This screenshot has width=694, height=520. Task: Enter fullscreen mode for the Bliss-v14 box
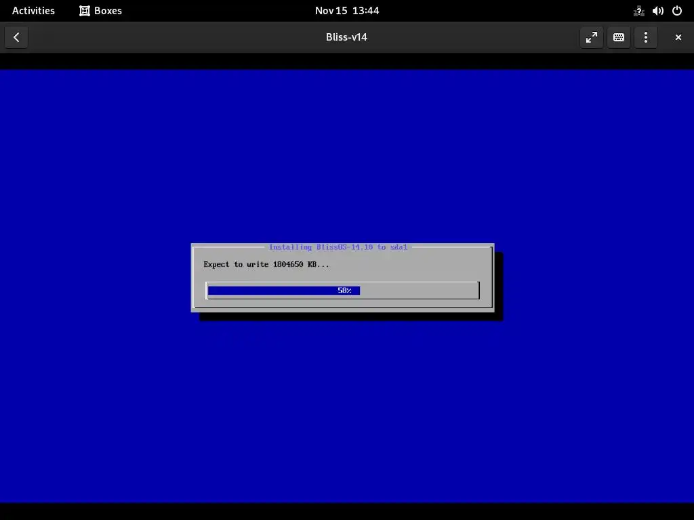coord(591,37)
